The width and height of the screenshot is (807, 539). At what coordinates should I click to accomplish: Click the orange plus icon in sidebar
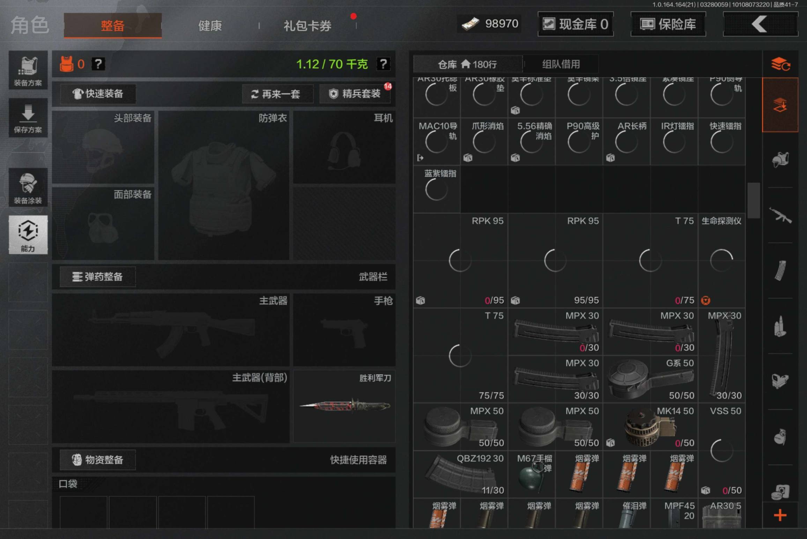click(780, 515)
